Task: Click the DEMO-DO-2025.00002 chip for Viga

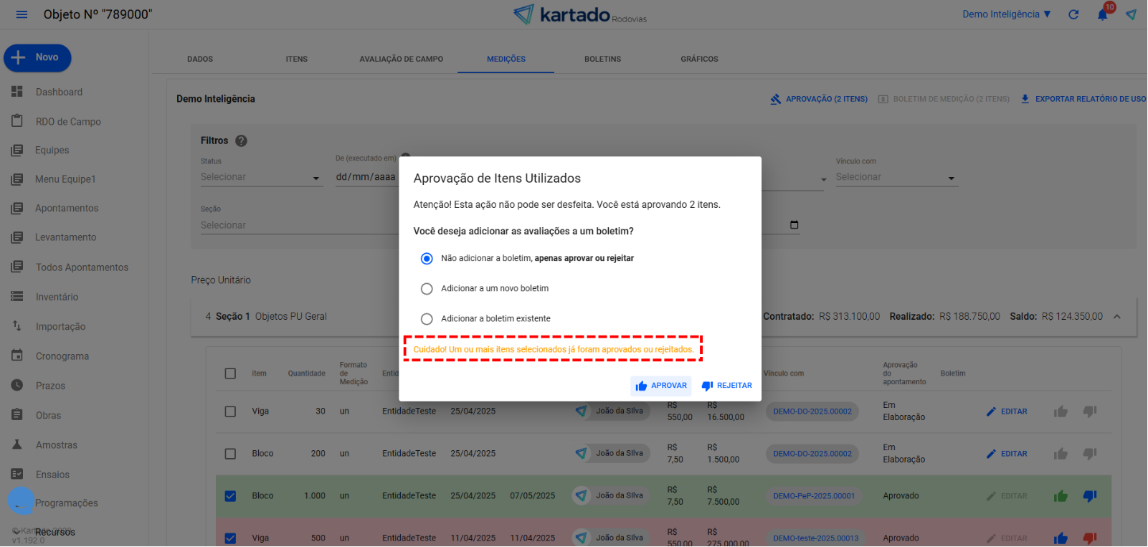Action: point(812,412)
